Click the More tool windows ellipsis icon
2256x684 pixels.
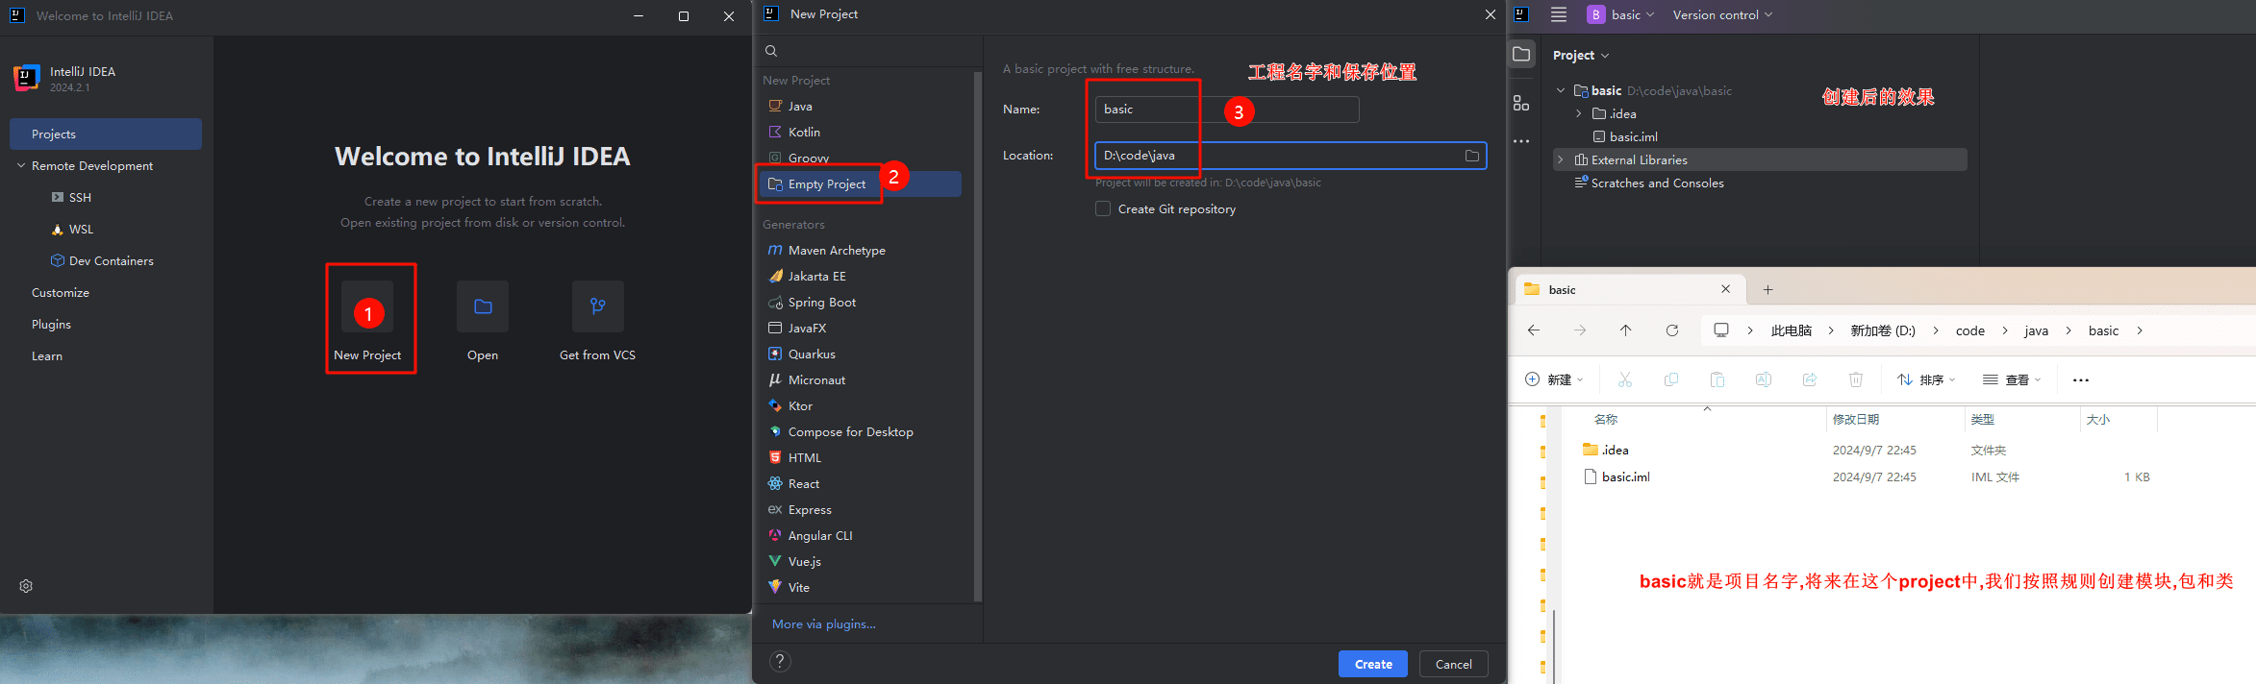pos(1521,141)
